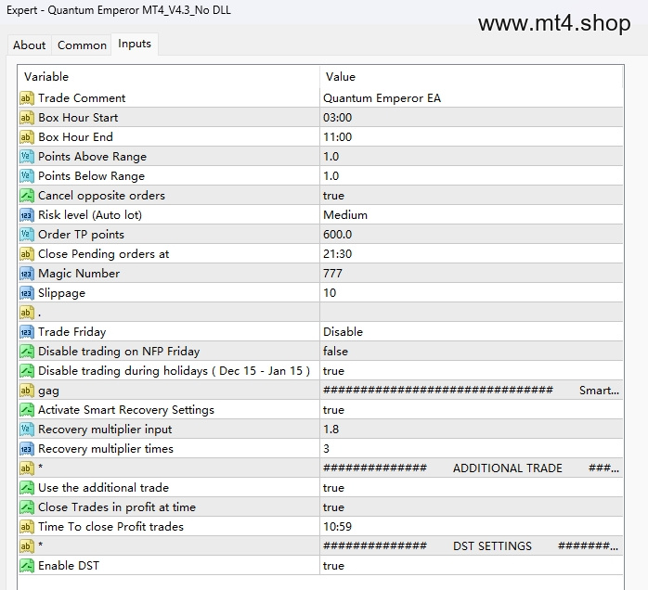Click the Enable DST bool icon
The image size is (648, 590).
click(26, 566)
